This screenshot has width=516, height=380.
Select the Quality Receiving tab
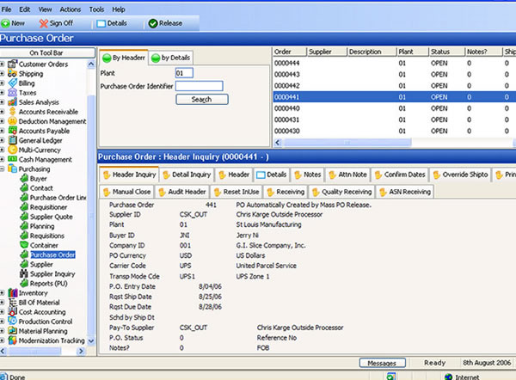pyautogui.click(x=342, y=192)
